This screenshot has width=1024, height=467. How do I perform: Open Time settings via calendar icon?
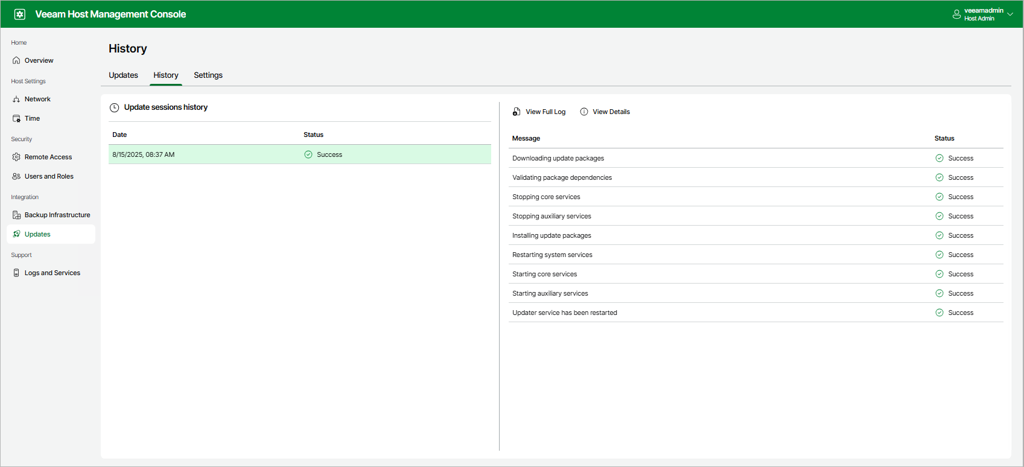pos(16,118)
